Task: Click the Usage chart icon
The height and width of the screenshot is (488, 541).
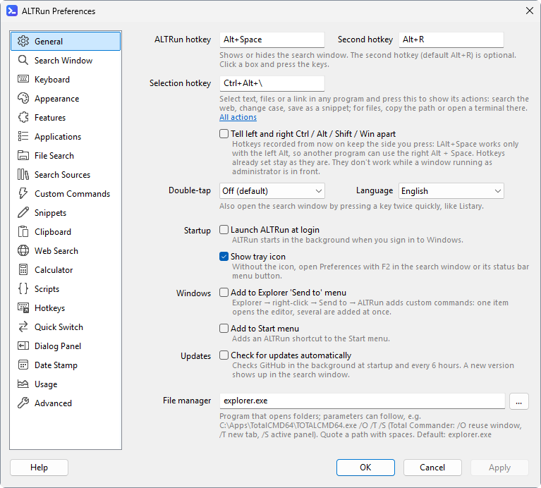Action: (x=23, y=384)
